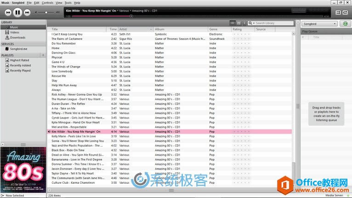Set rating stars for The Rains of Castamere

click(x=242, y=39)
